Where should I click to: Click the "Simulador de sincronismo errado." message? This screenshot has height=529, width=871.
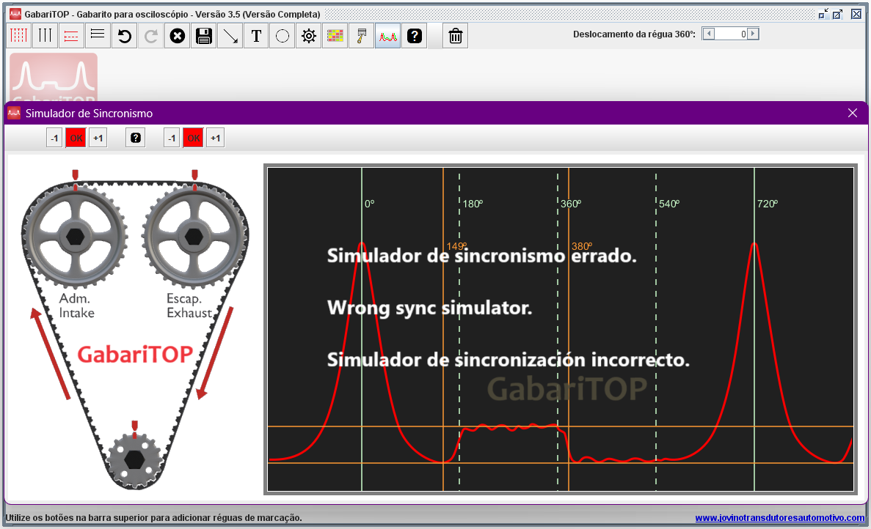(481, 256)
